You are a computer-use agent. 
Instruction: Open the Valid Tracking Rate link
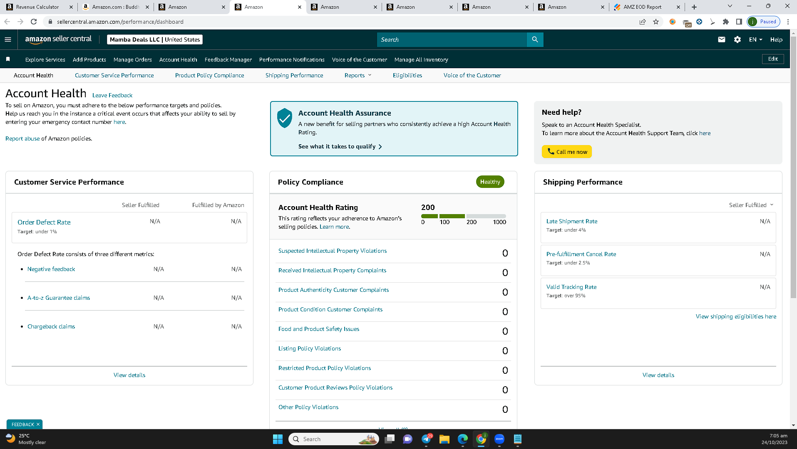tap(571, 287)
